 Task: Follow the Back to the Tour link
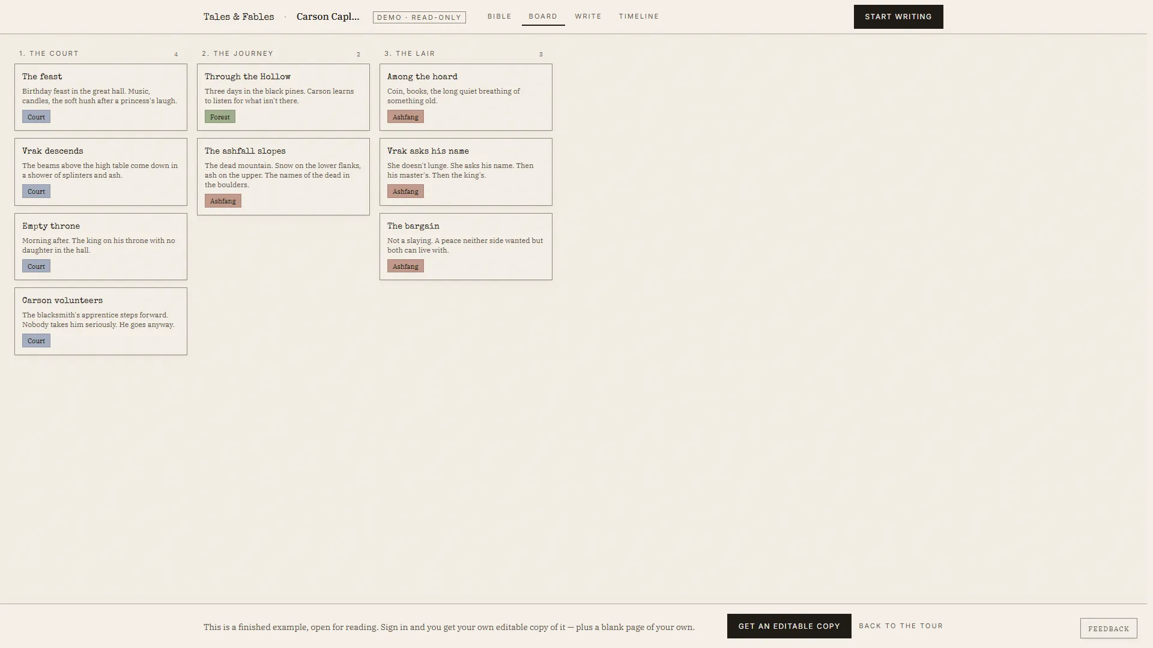click(901, 626)
